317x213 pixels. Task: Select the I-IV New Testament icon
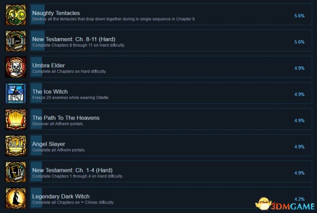tap(16, 172)
